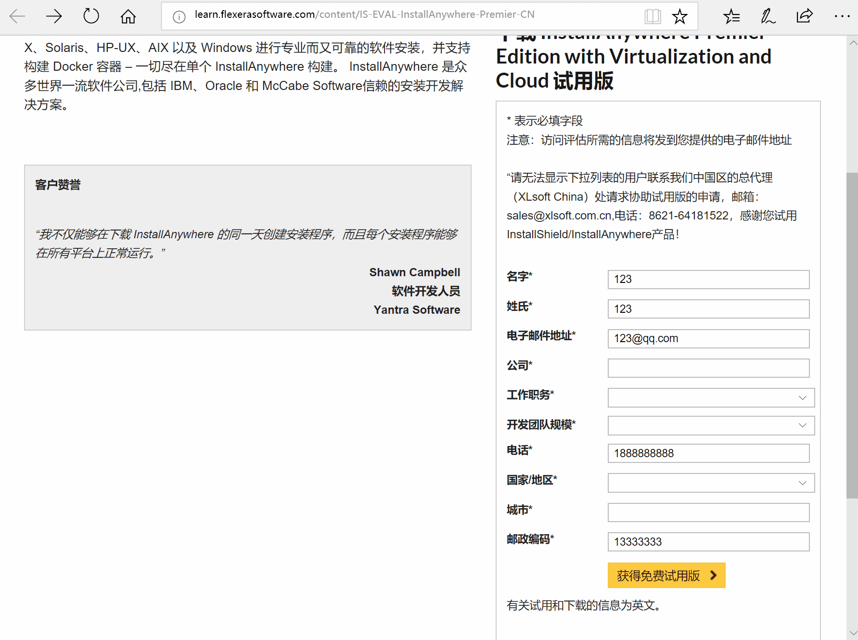
Task: Edit the 电子邮件地址 field
Action: point(708,338)
